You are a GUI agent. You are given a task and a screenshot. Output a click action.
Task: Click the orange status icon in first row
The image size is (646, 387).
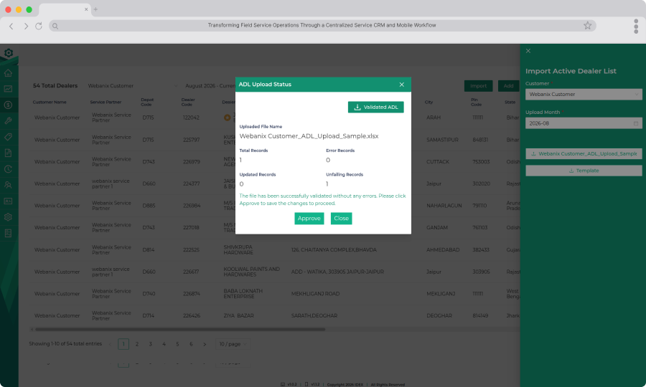point(227,118)
